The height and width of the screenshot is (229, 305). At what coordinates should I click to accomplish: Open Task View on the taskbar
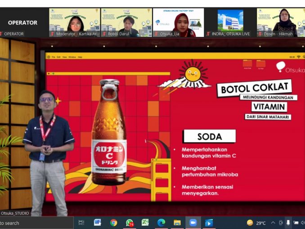pos(81,223)
